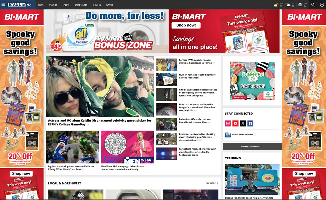
Task: Click the Sunday 74° temperature text
Action: pos(305,6)
